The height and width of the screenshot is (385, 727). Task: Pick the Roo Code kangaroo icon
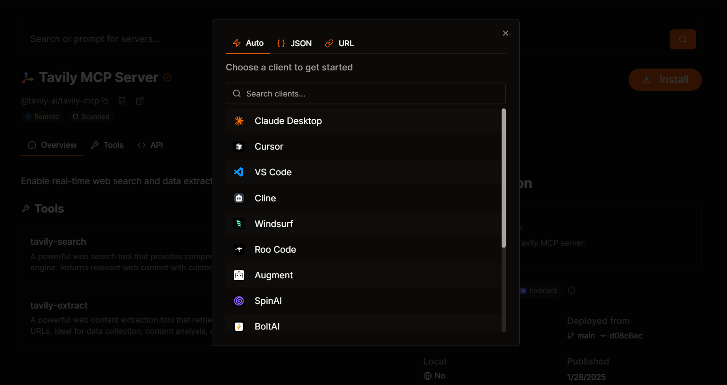(x=239, y=249)
